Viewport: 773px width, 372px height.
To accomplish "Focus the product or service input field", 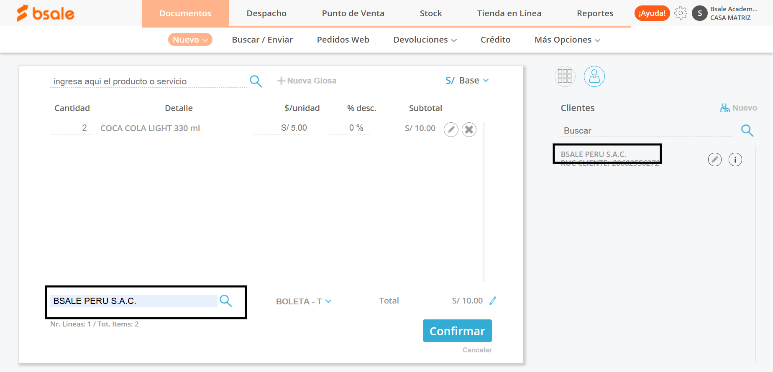I will click(148, 81).
